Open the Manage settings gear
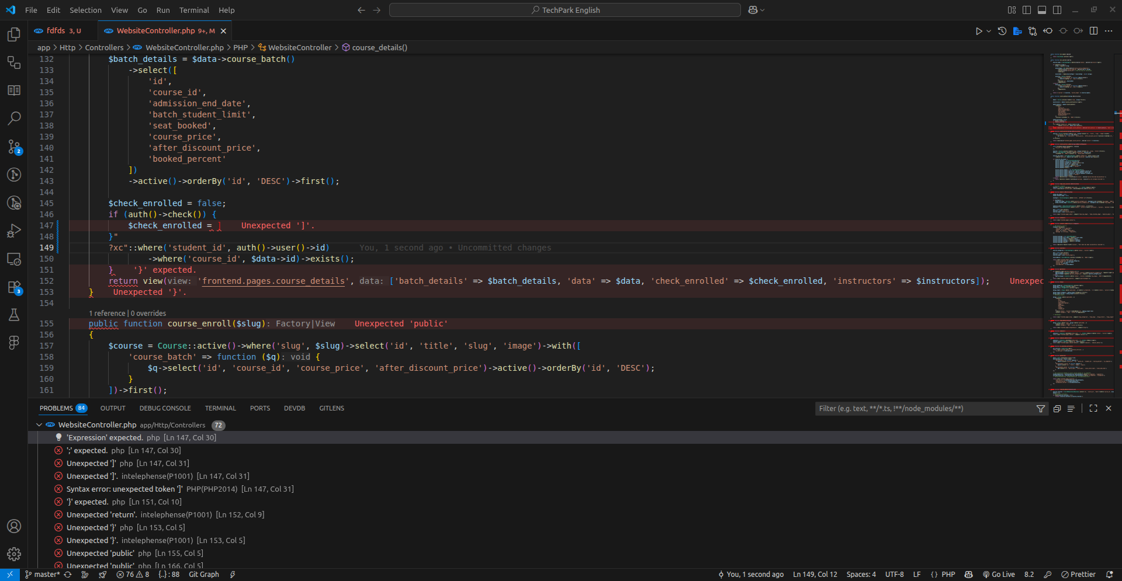Viewport: 1122px width, 581px height. point(14,554)
